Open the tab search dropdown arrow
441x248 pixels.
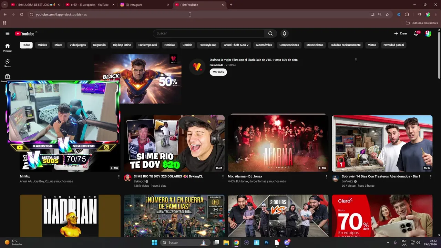click(x=4, y=5)
